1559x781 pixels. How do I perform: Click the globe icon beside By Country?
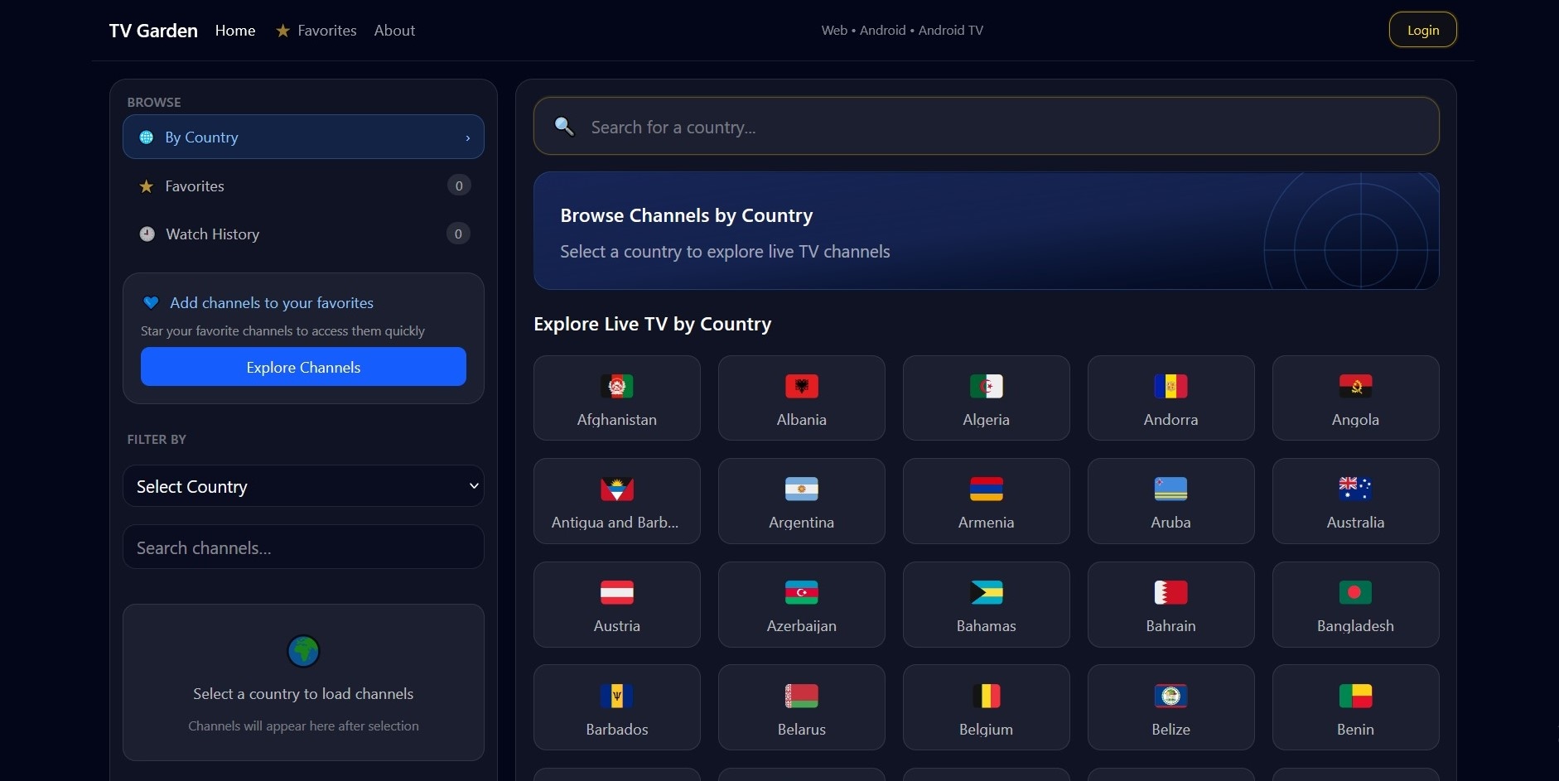147,137
